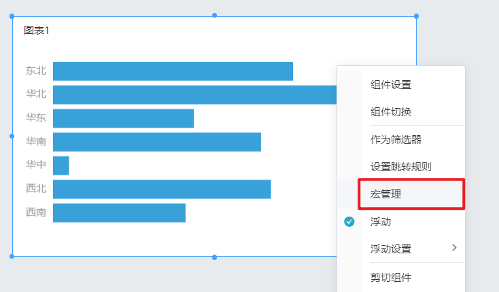Click the 东北 bar in chart
This screenshot has height=292, width=499.
click(x=173, y=71)
